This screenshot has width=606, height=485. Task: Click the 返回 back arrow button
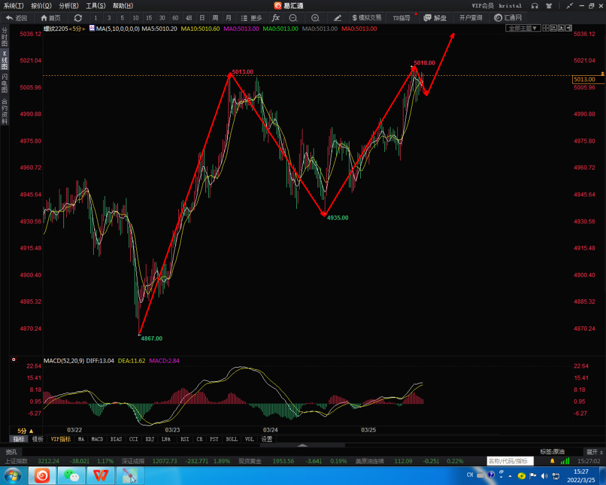coord(16,18)
